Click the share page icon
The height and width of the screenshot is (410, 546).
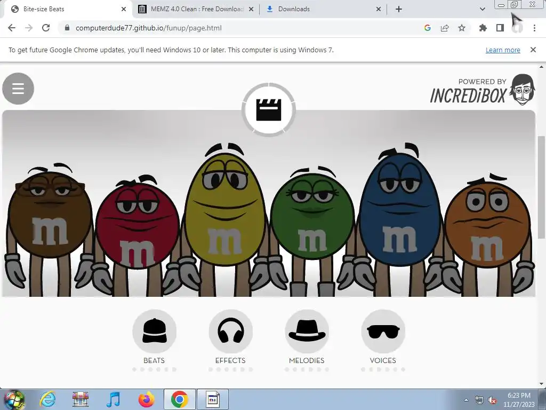(x=445, y=28)
